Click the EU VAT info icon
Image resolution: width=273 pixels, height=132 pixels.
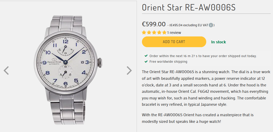click(211, 25)
